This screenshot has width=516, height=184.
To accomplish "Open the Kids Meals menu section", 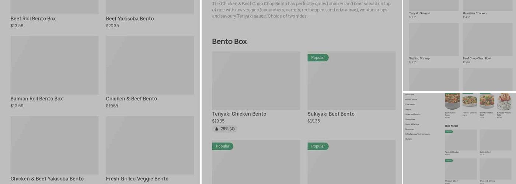I will (410, 105).
